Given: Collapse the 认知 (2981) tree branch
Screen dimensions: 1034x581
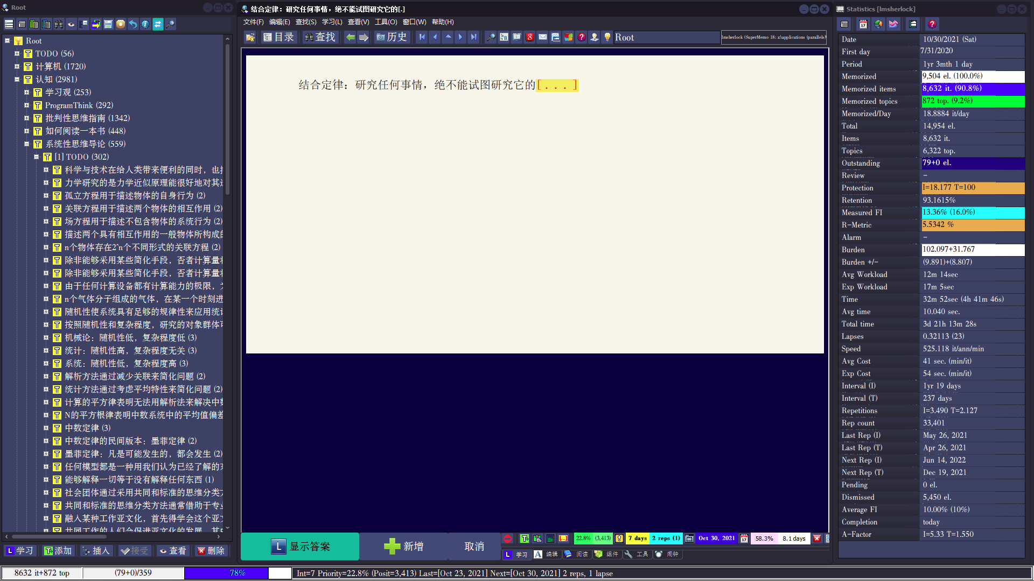Looking at the screenshot, I should click(x=17, y=80).
